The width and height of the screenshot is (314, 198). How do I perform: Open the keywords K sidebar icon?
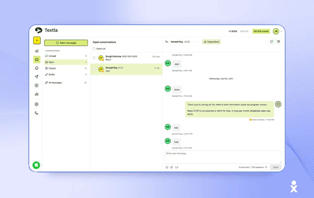pos(37,85)
